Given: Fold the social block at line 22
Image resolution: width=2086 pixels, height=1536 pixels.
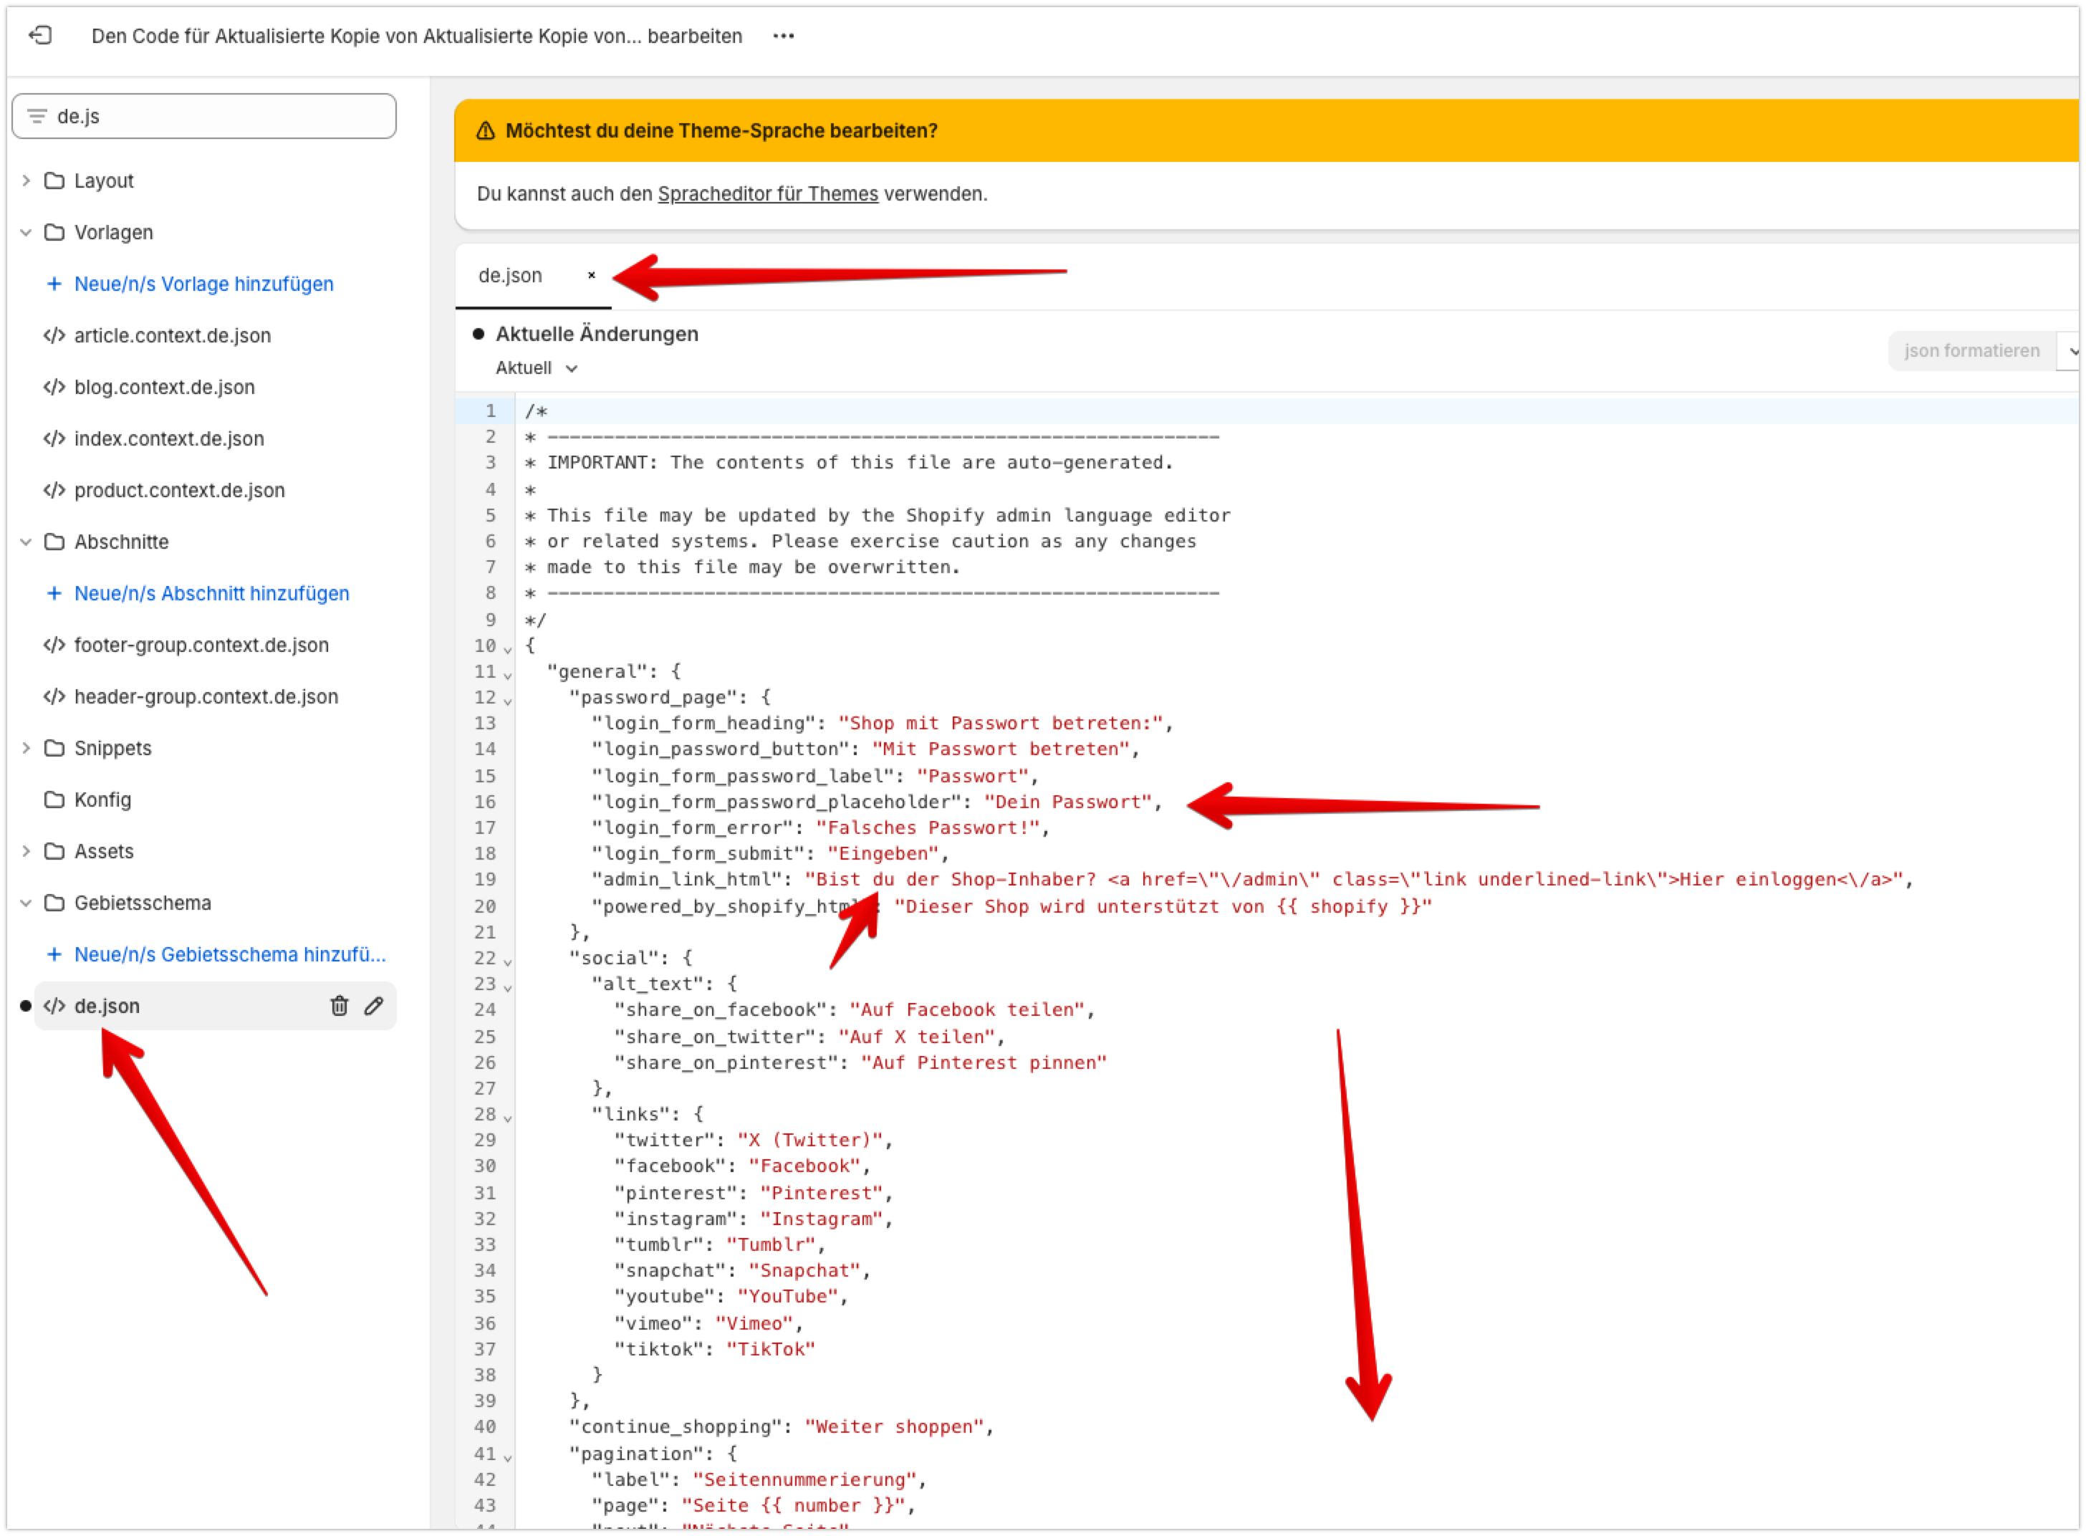Looking at the screenshot, I should pos(508,961).
